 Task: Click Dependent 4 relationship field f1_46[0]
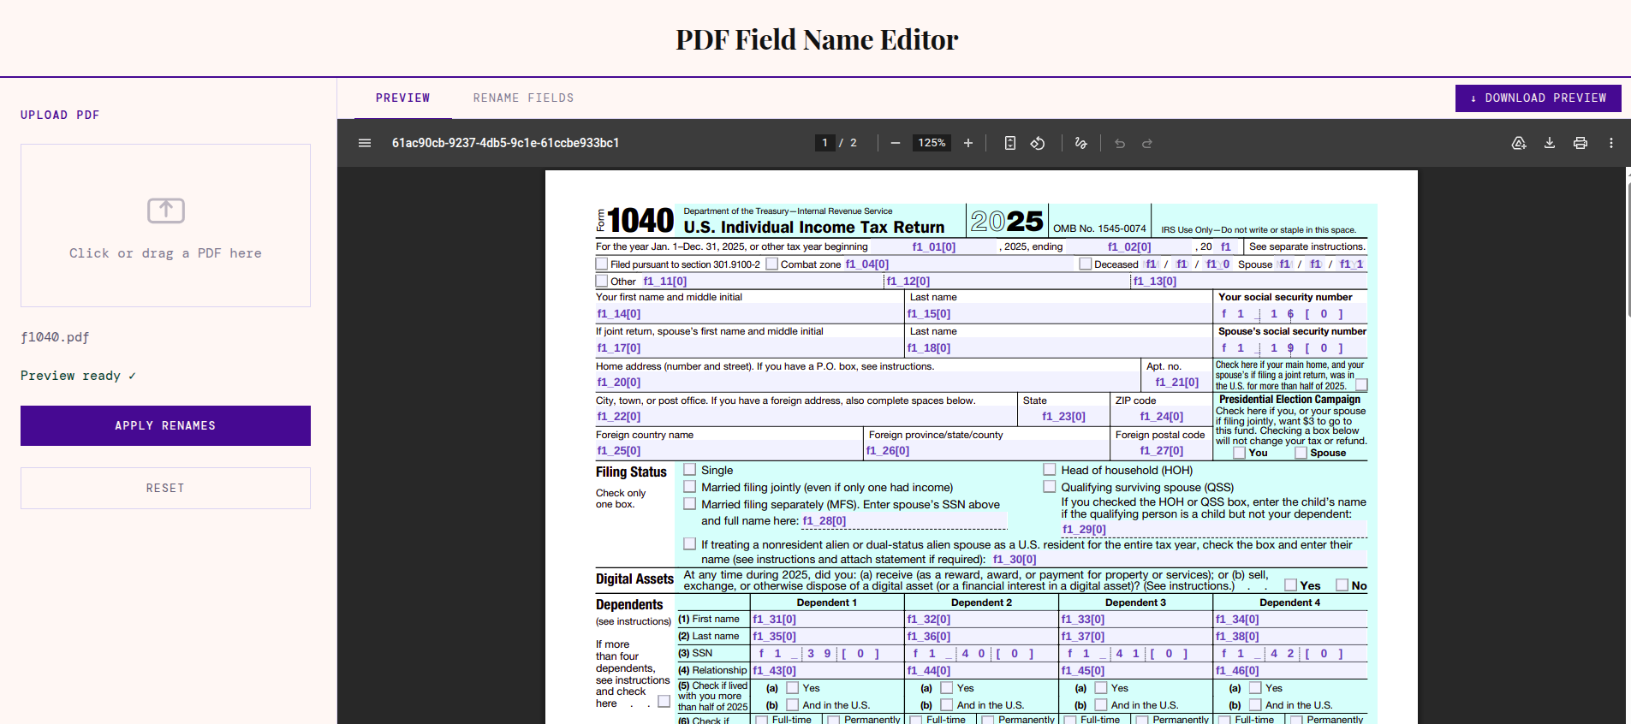pyautogui.click(x=1291, y=671)
